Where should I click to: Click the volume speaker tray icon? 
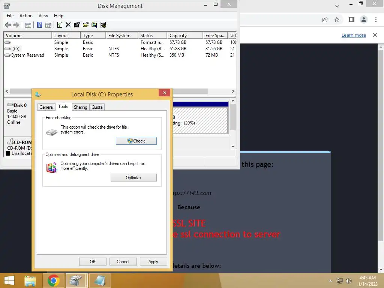coord(348,280)
